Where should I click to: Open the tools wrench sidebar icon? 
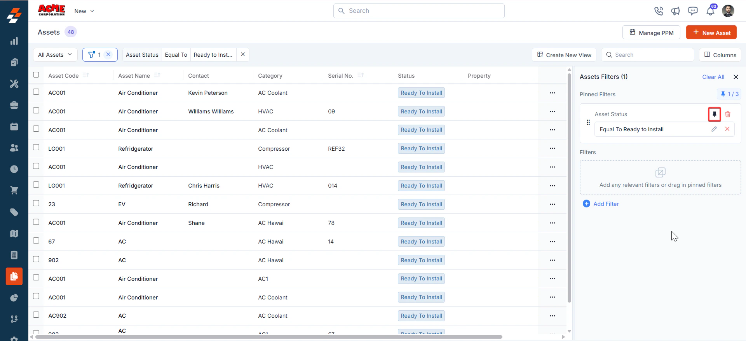point(14,84)
